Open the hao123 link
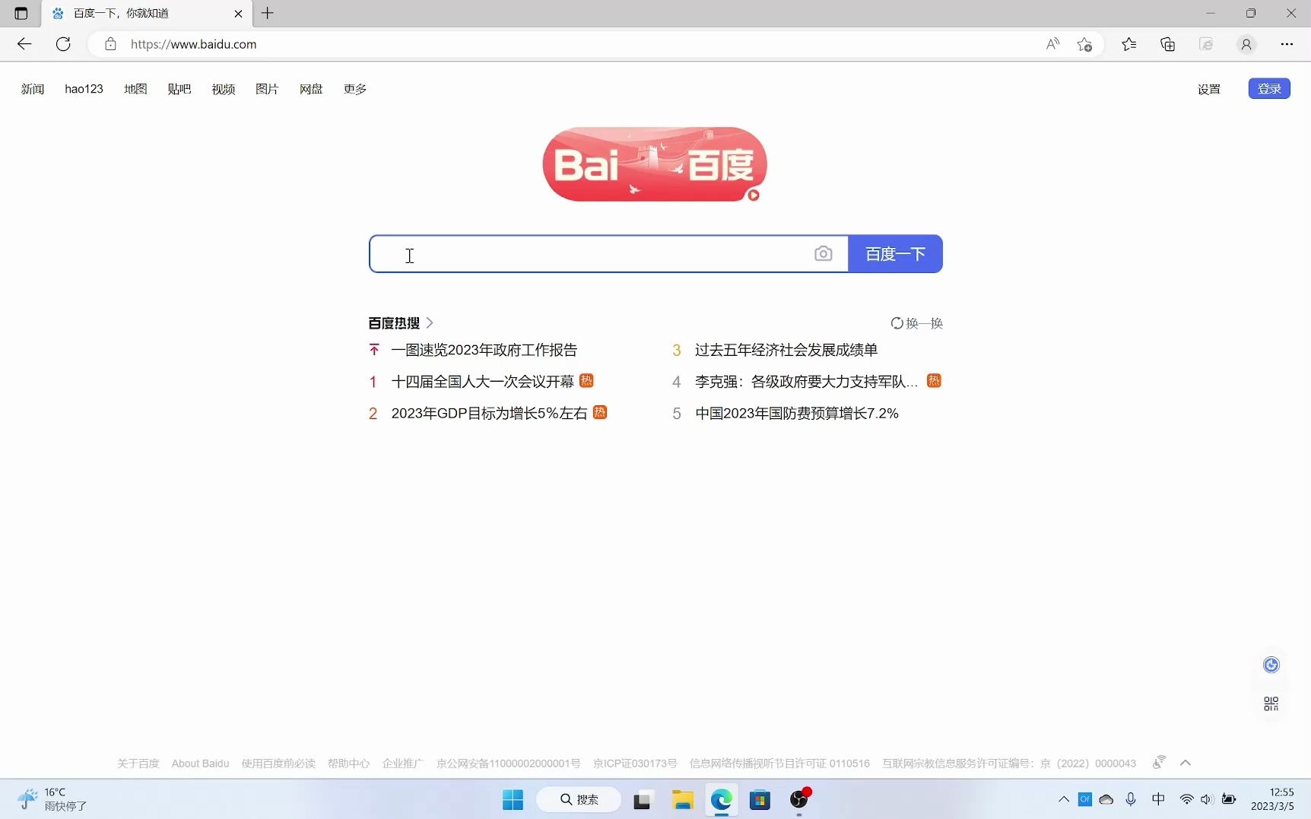The height and width of the screenshot is (819, 1311). click(x=84, y=89)
